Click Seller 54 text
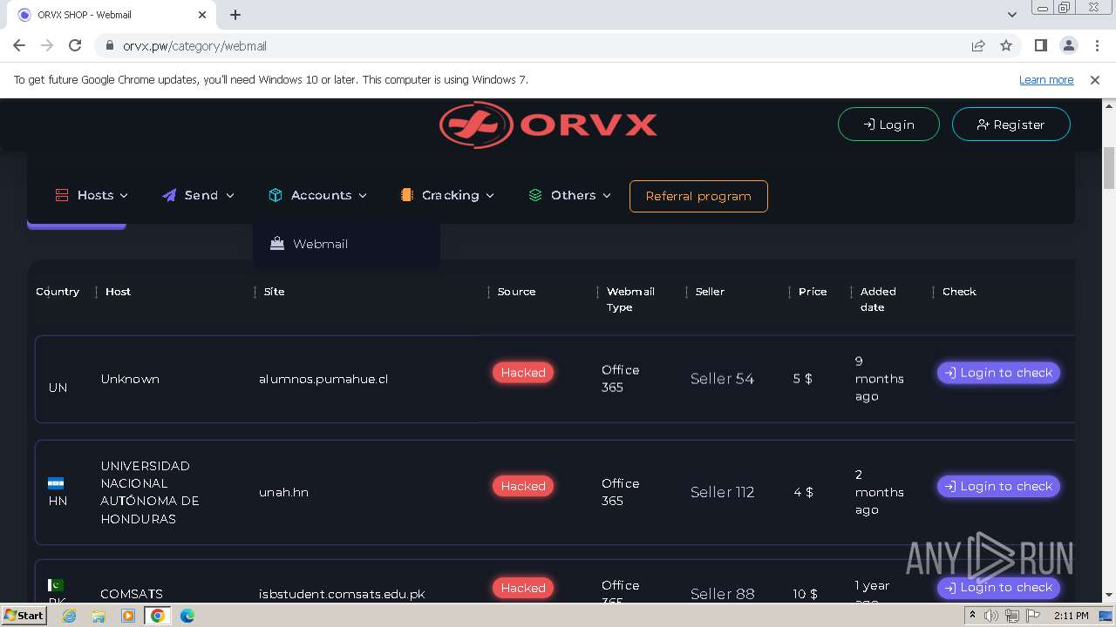Screen dimensions: 1116x627 (722, 379)
